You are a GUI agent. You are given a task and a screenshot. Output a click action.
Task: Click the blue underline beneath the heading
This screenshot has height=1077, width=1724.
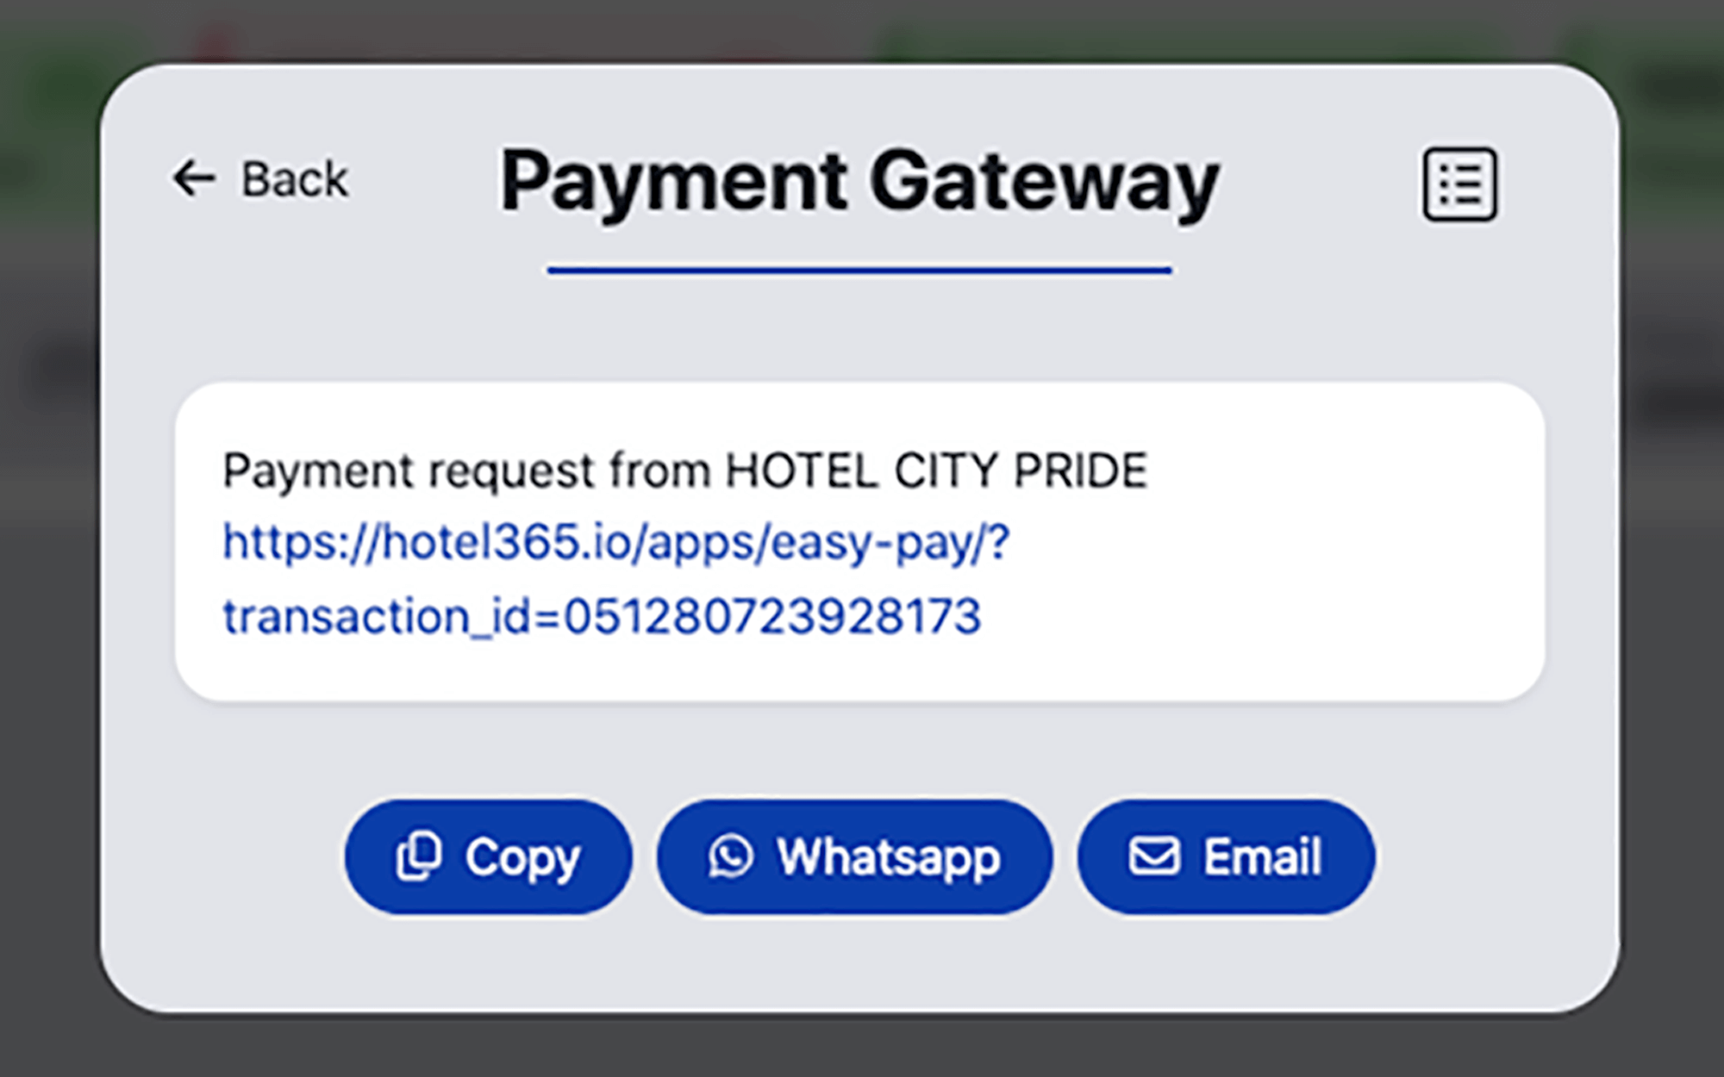(859, 271)
